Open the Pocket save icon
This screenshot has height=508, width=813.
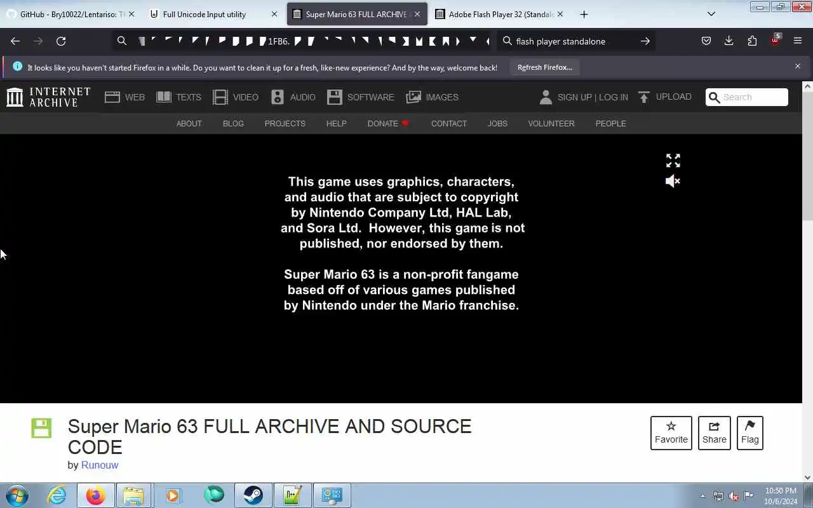[x=706, y=41]
